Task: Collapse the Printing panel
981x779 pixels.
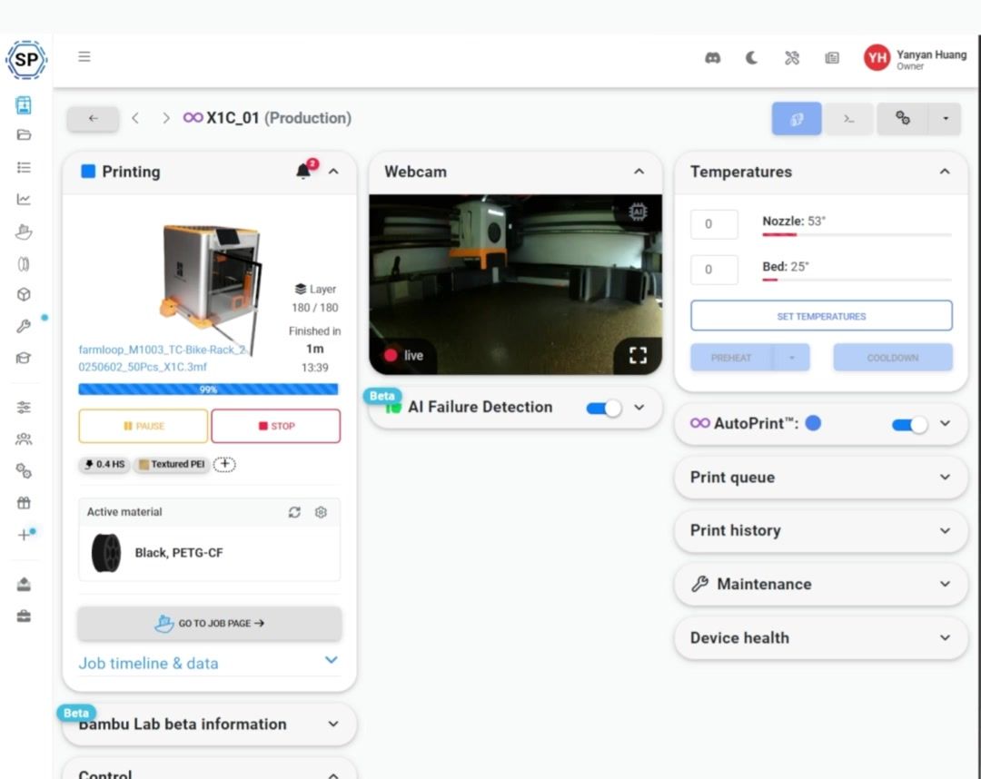Action: (x=333, y=172)
